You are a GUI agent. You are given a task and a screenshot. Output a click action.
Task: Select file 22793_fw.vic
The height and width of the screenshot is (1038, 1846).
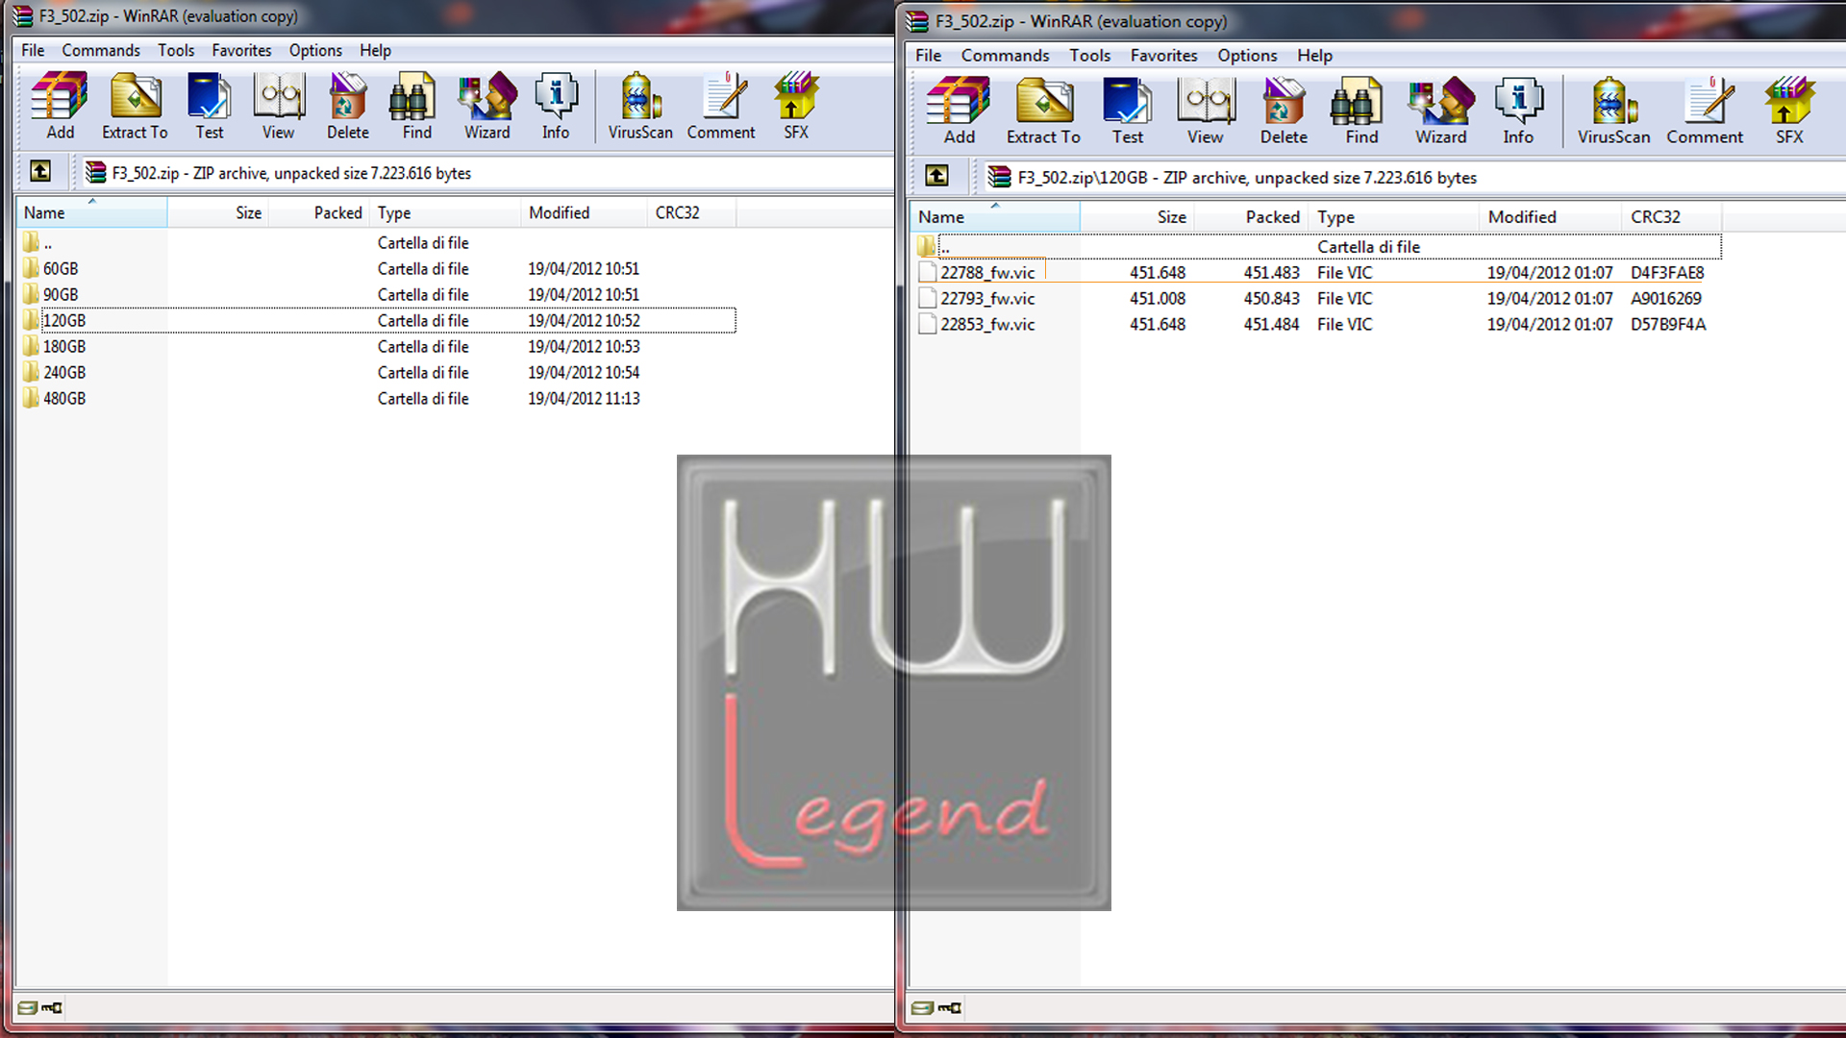coord(1318,298)
